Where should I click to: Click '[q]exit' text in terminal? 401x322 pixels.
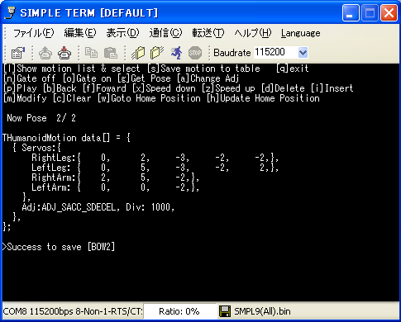click(292, 69)
